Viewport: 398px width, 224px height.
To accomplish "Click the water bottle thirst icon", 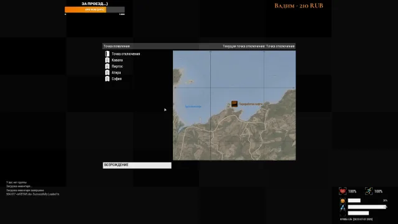I will pyautogui.click(x=343, y=207).
